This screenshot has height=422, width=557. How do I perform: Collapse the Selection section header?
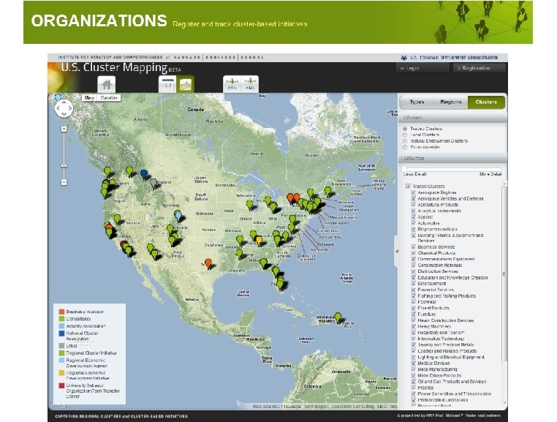tap(453, 158)
